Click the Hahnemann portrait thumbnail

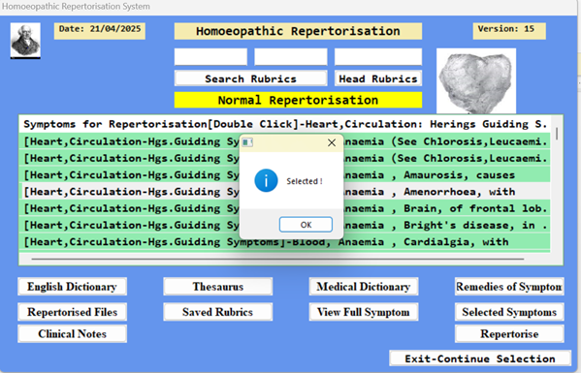[x=25, y=41]
